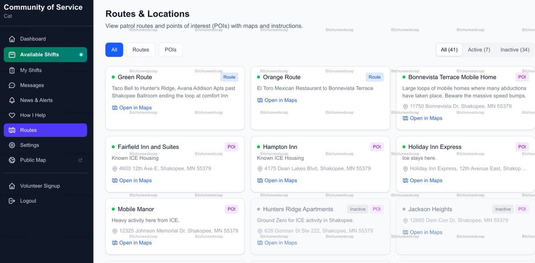535x263 pixels.
Task: Open Settings page
Action: [45, 145]
